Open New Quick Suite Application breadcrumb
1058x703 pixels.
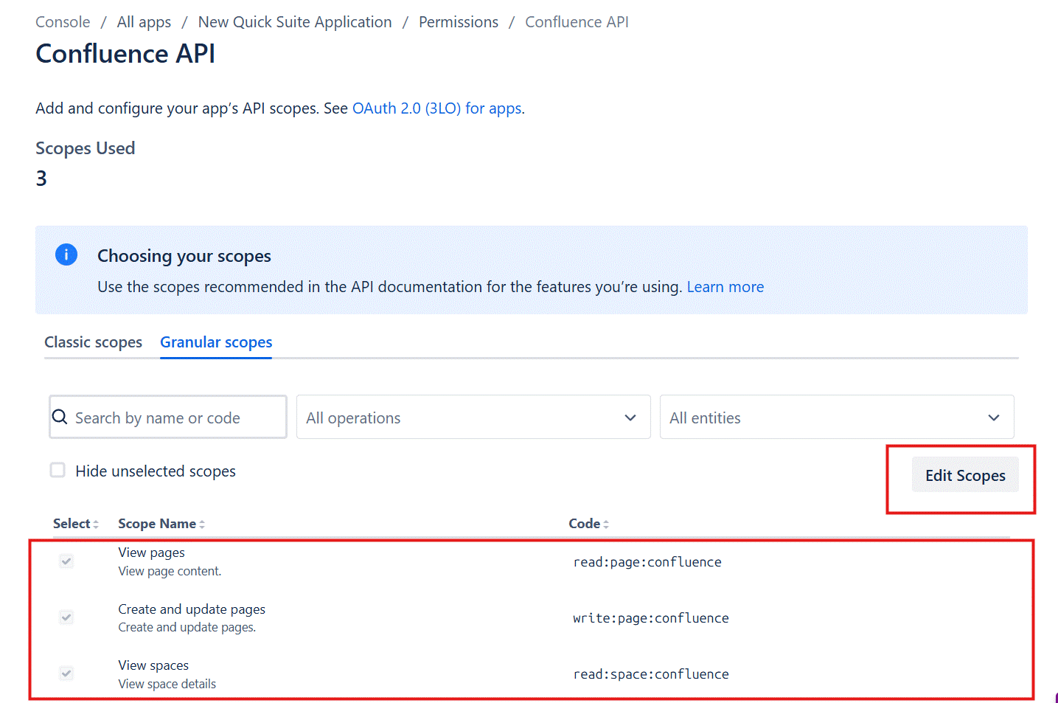pyautogui.click(x=295, y=22)
